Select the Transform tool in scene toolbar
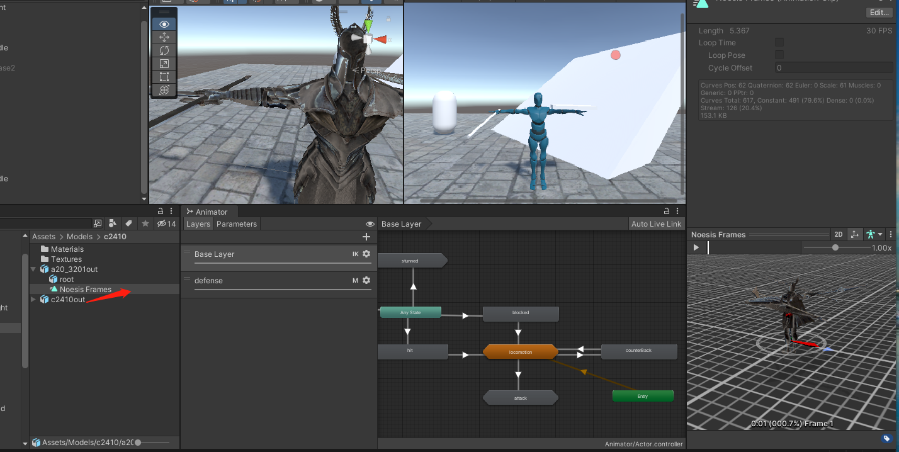 point(164,90)
